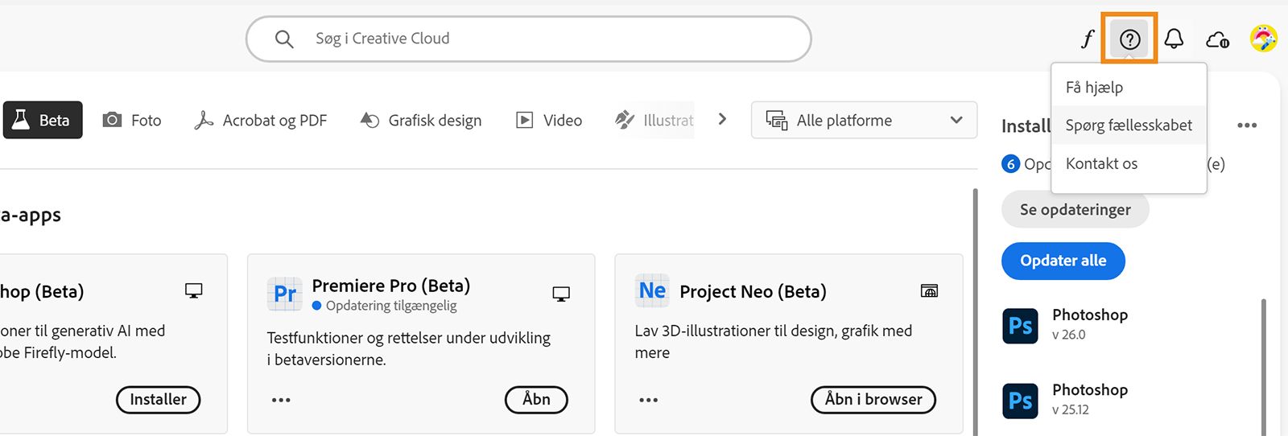The height and width of the screenshot is (436, 1288).
Task: Click the Premiere Pro (Beta) app icon
Action: pyautogui.click(x=285, y=294)
